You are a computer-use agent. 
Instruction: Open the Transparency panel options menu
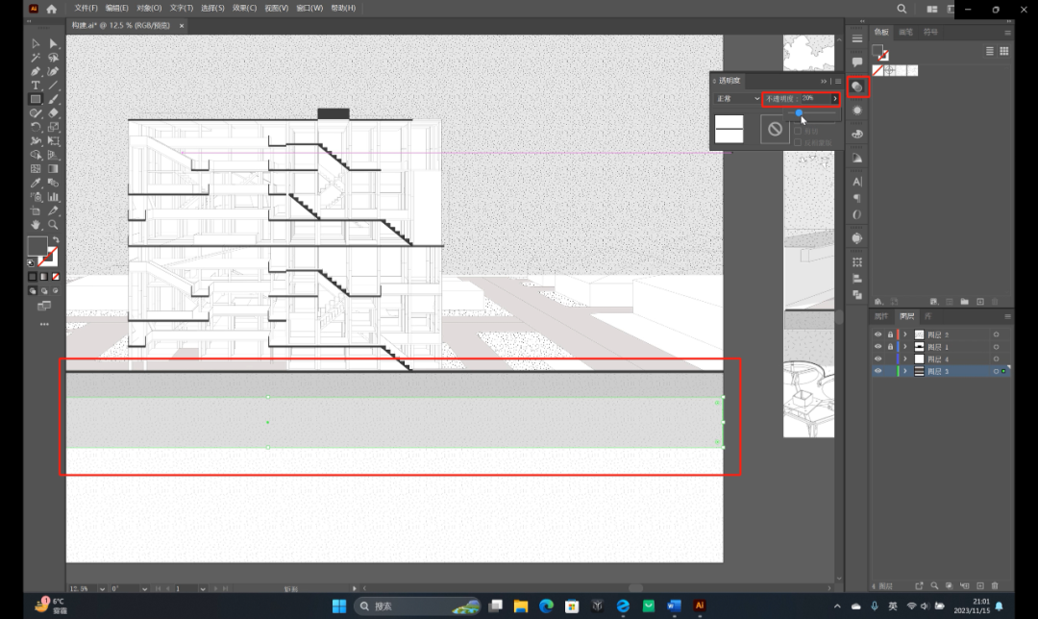(x=838, y=81)
